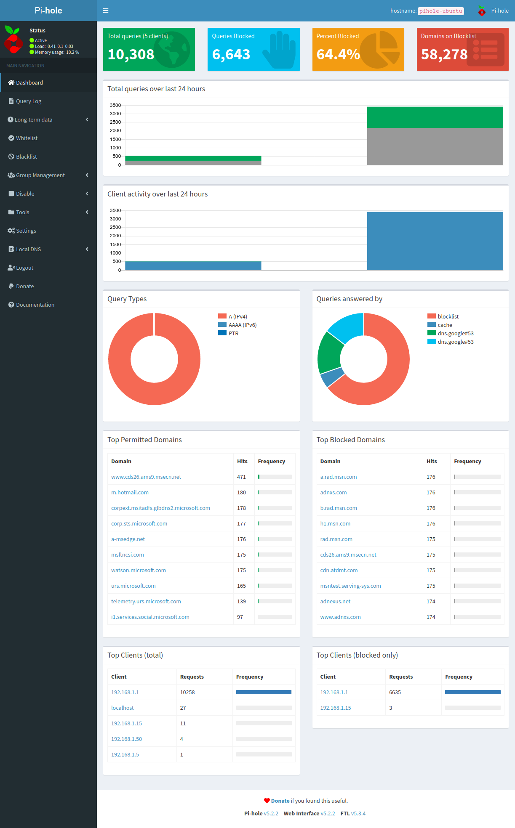Click the Documentation question mark icon

[x=11, y=305]
